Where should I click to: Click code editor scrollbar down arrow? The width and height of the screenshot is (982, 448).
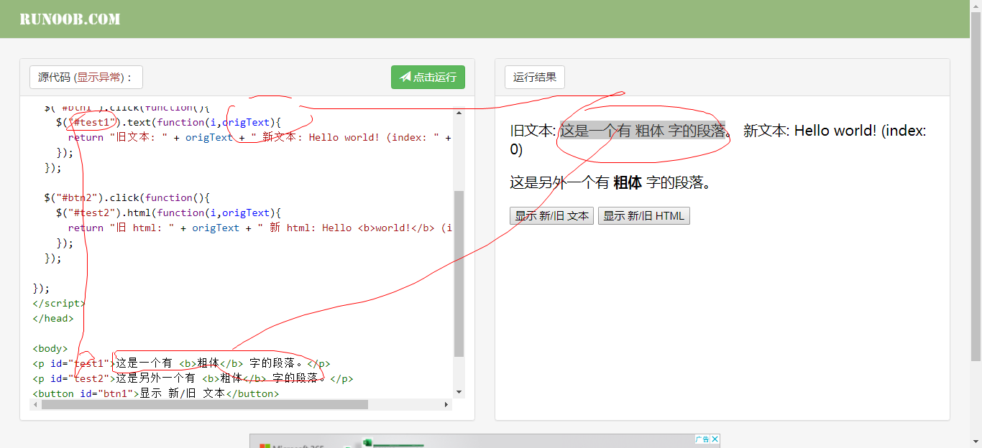(459, 391)
